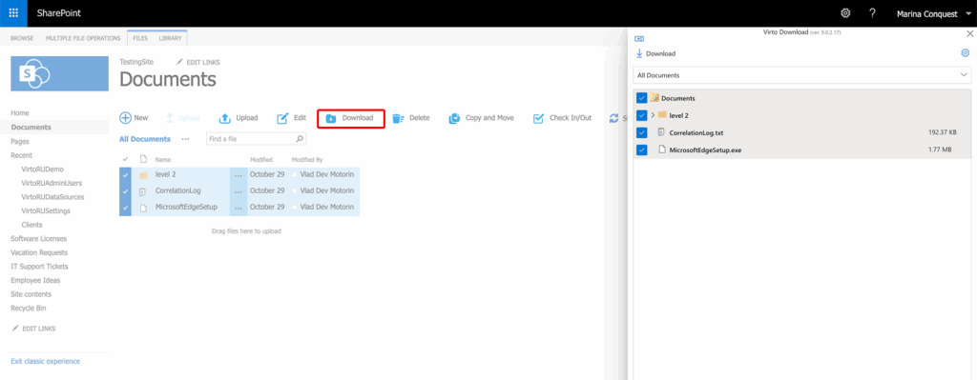Screen dimensions: 977x380
Task: Click the SharePoint site logo
Action: point(59,73)
